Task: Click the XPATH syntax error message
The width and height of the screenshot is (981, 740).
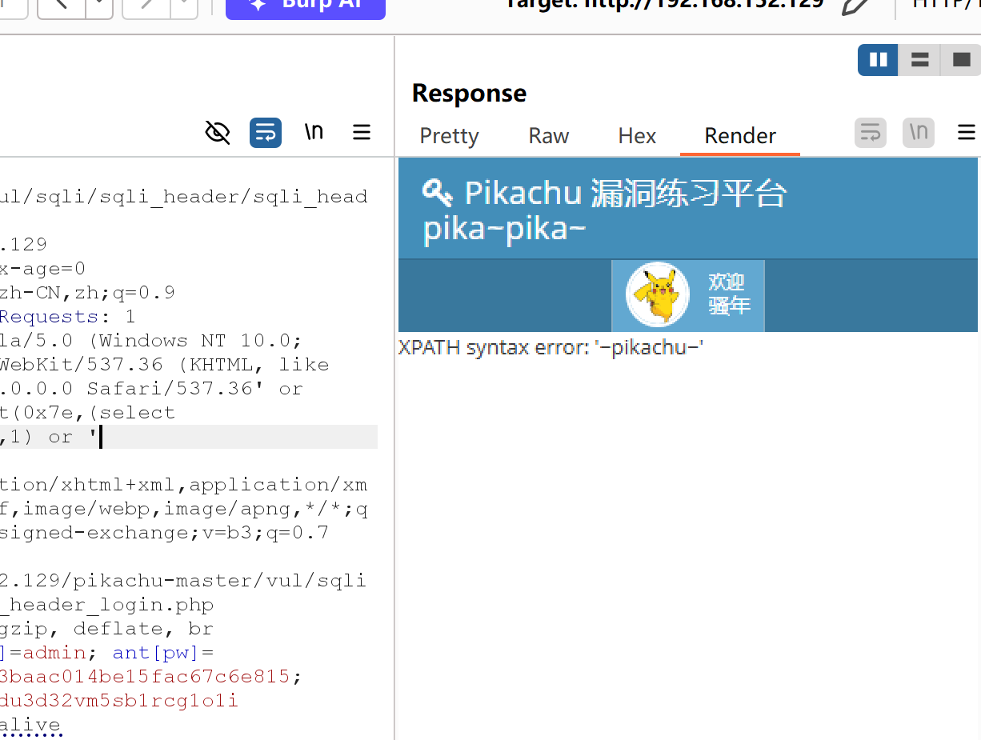Action: coord(551,348)
